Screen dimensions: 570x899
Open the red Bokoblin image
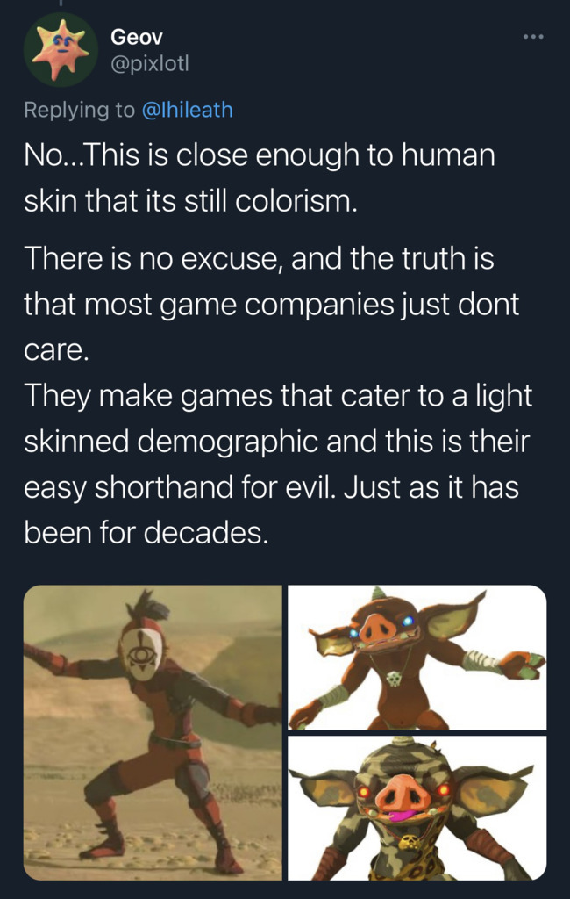tap(417, 658)
